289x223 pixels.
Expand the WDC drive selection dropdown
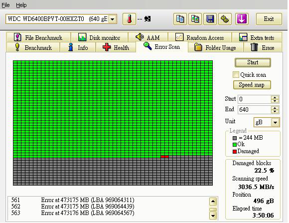coord(113,19)
